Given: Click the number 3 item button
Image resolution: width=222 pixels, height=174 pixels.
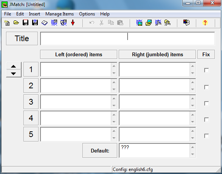Looking at the screenshot, I should pyautogui.click(x=31, y=102).
